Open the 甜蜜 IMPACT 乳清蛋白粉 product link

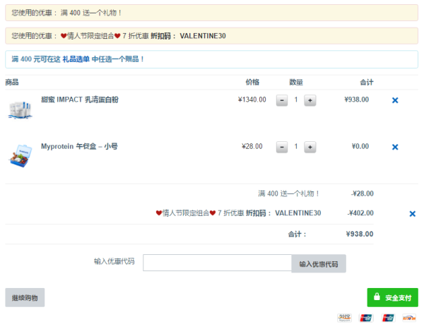tap(79, 100)
